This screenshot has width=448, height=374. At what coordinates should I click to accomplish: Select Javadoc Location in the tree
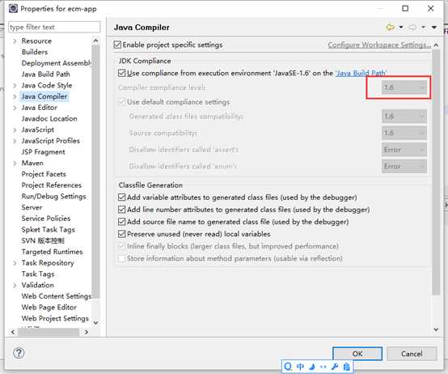[x=49, y=119]
